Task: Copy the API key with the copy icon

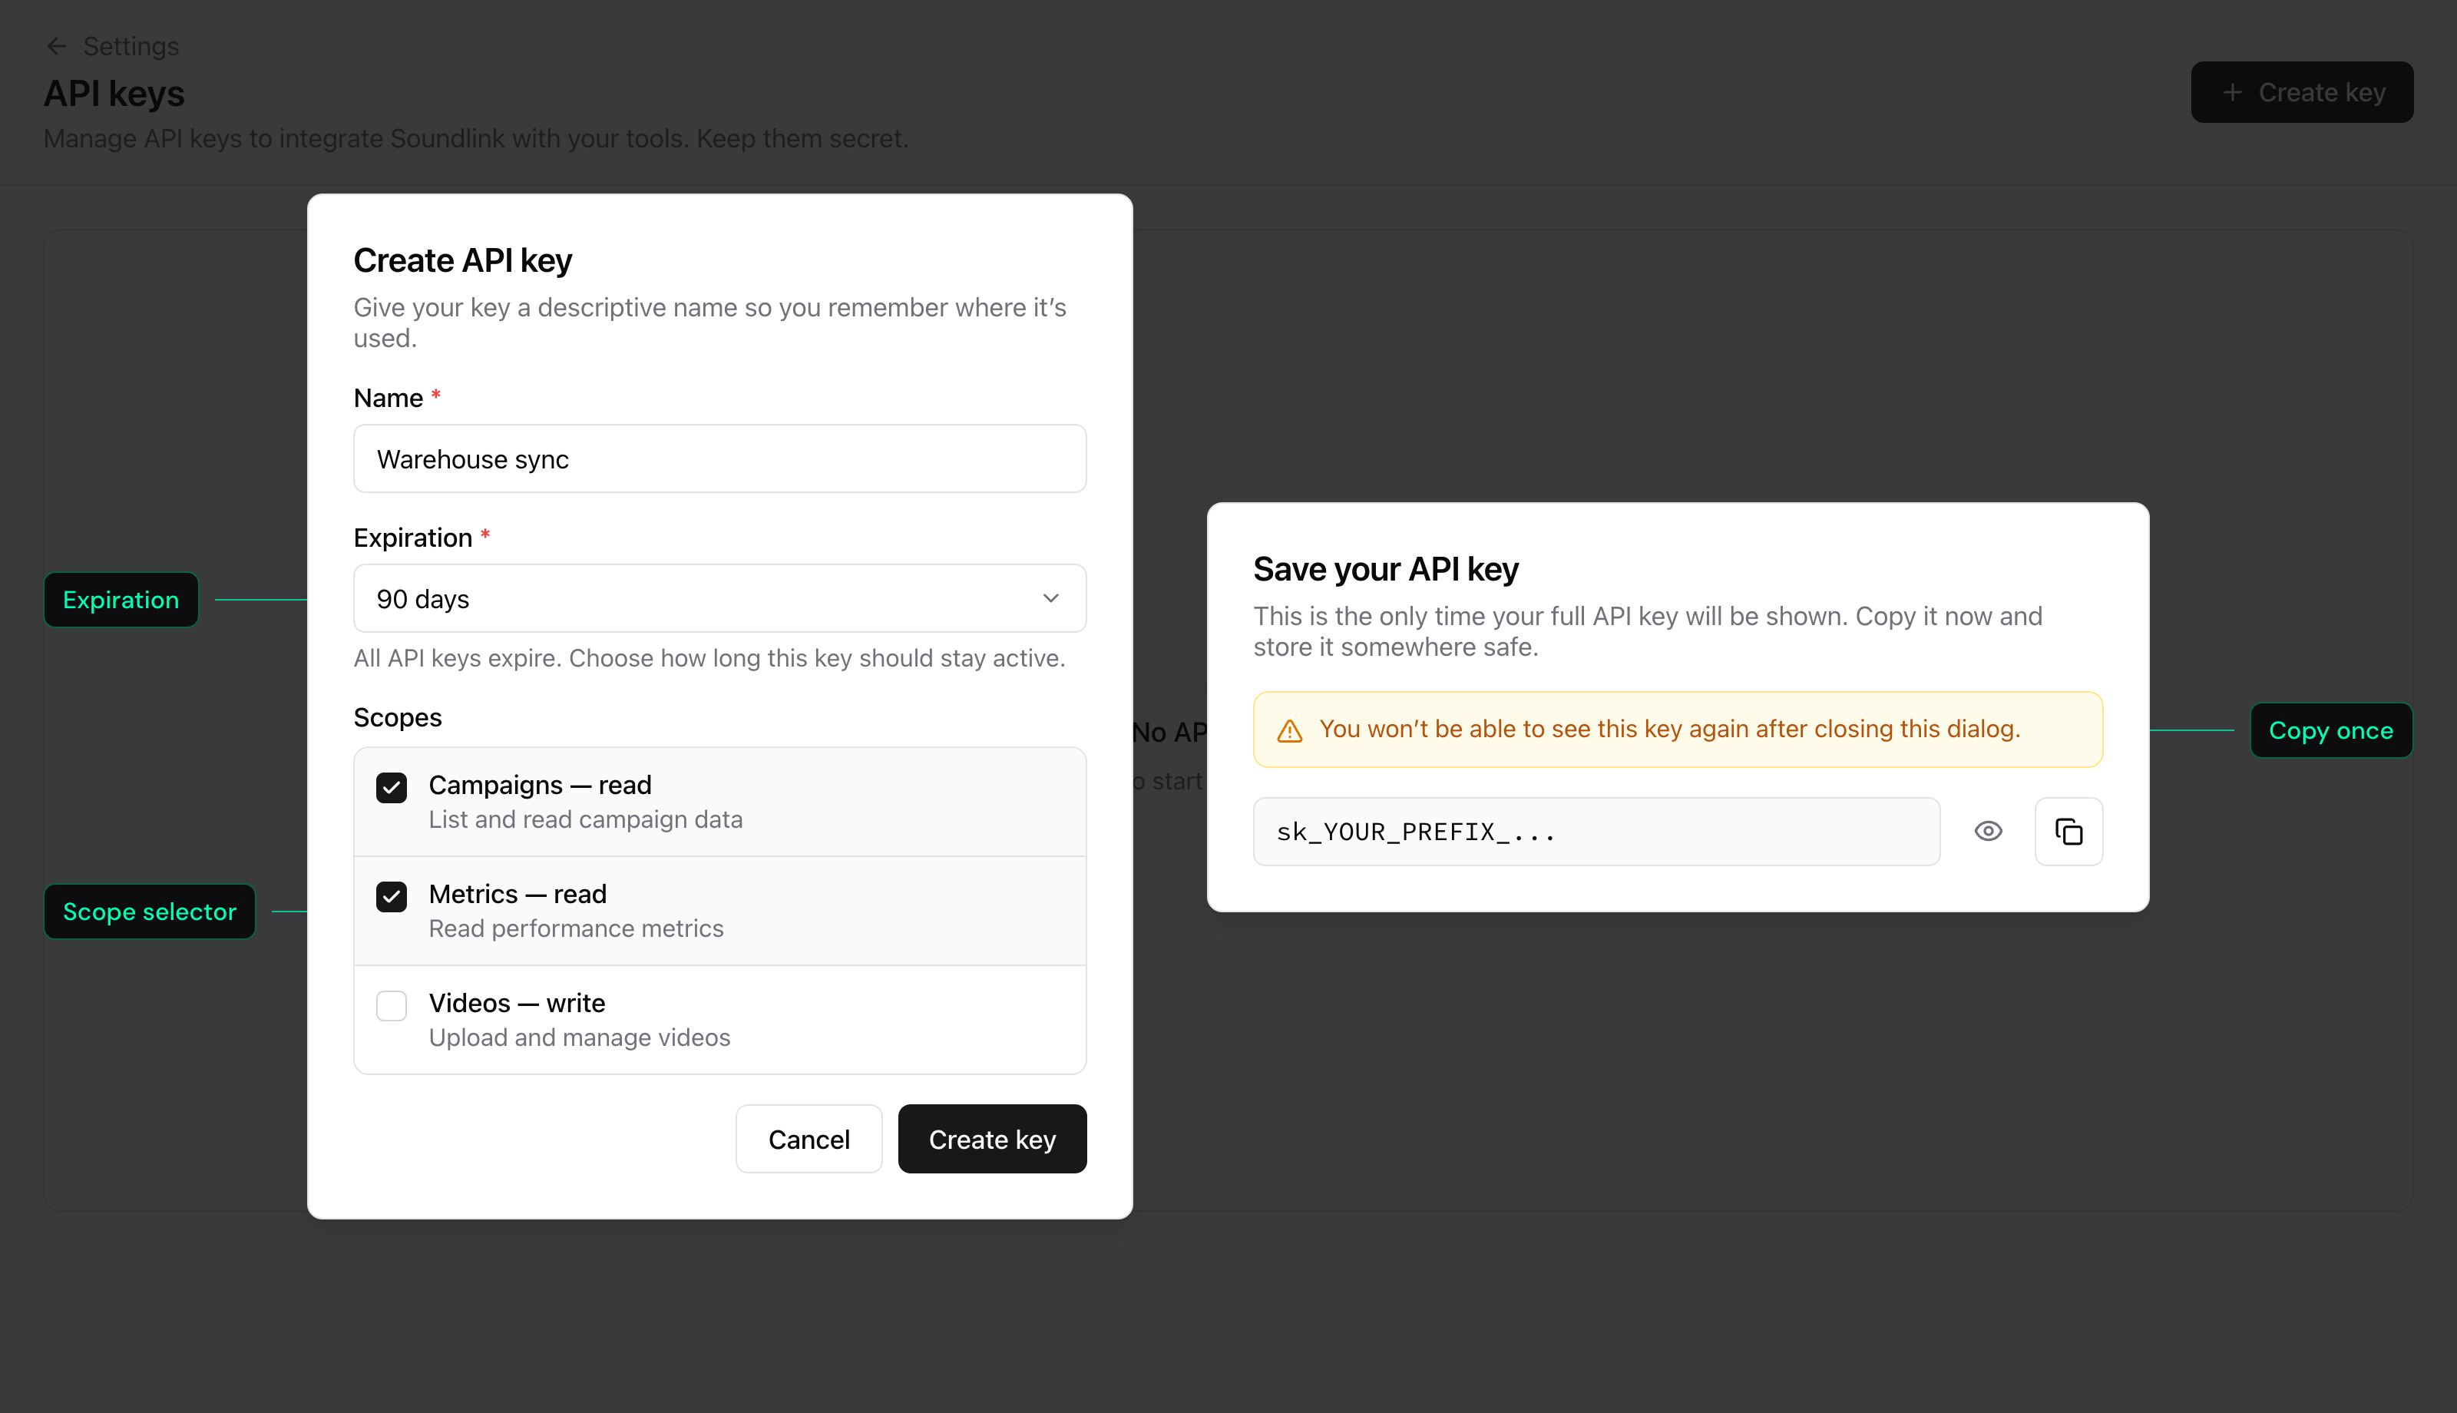Action: [x=2068, y=832]
